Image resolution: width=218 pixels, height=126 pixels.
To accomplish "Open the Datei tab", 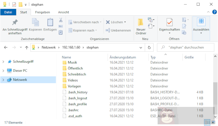I will [8, 12].
